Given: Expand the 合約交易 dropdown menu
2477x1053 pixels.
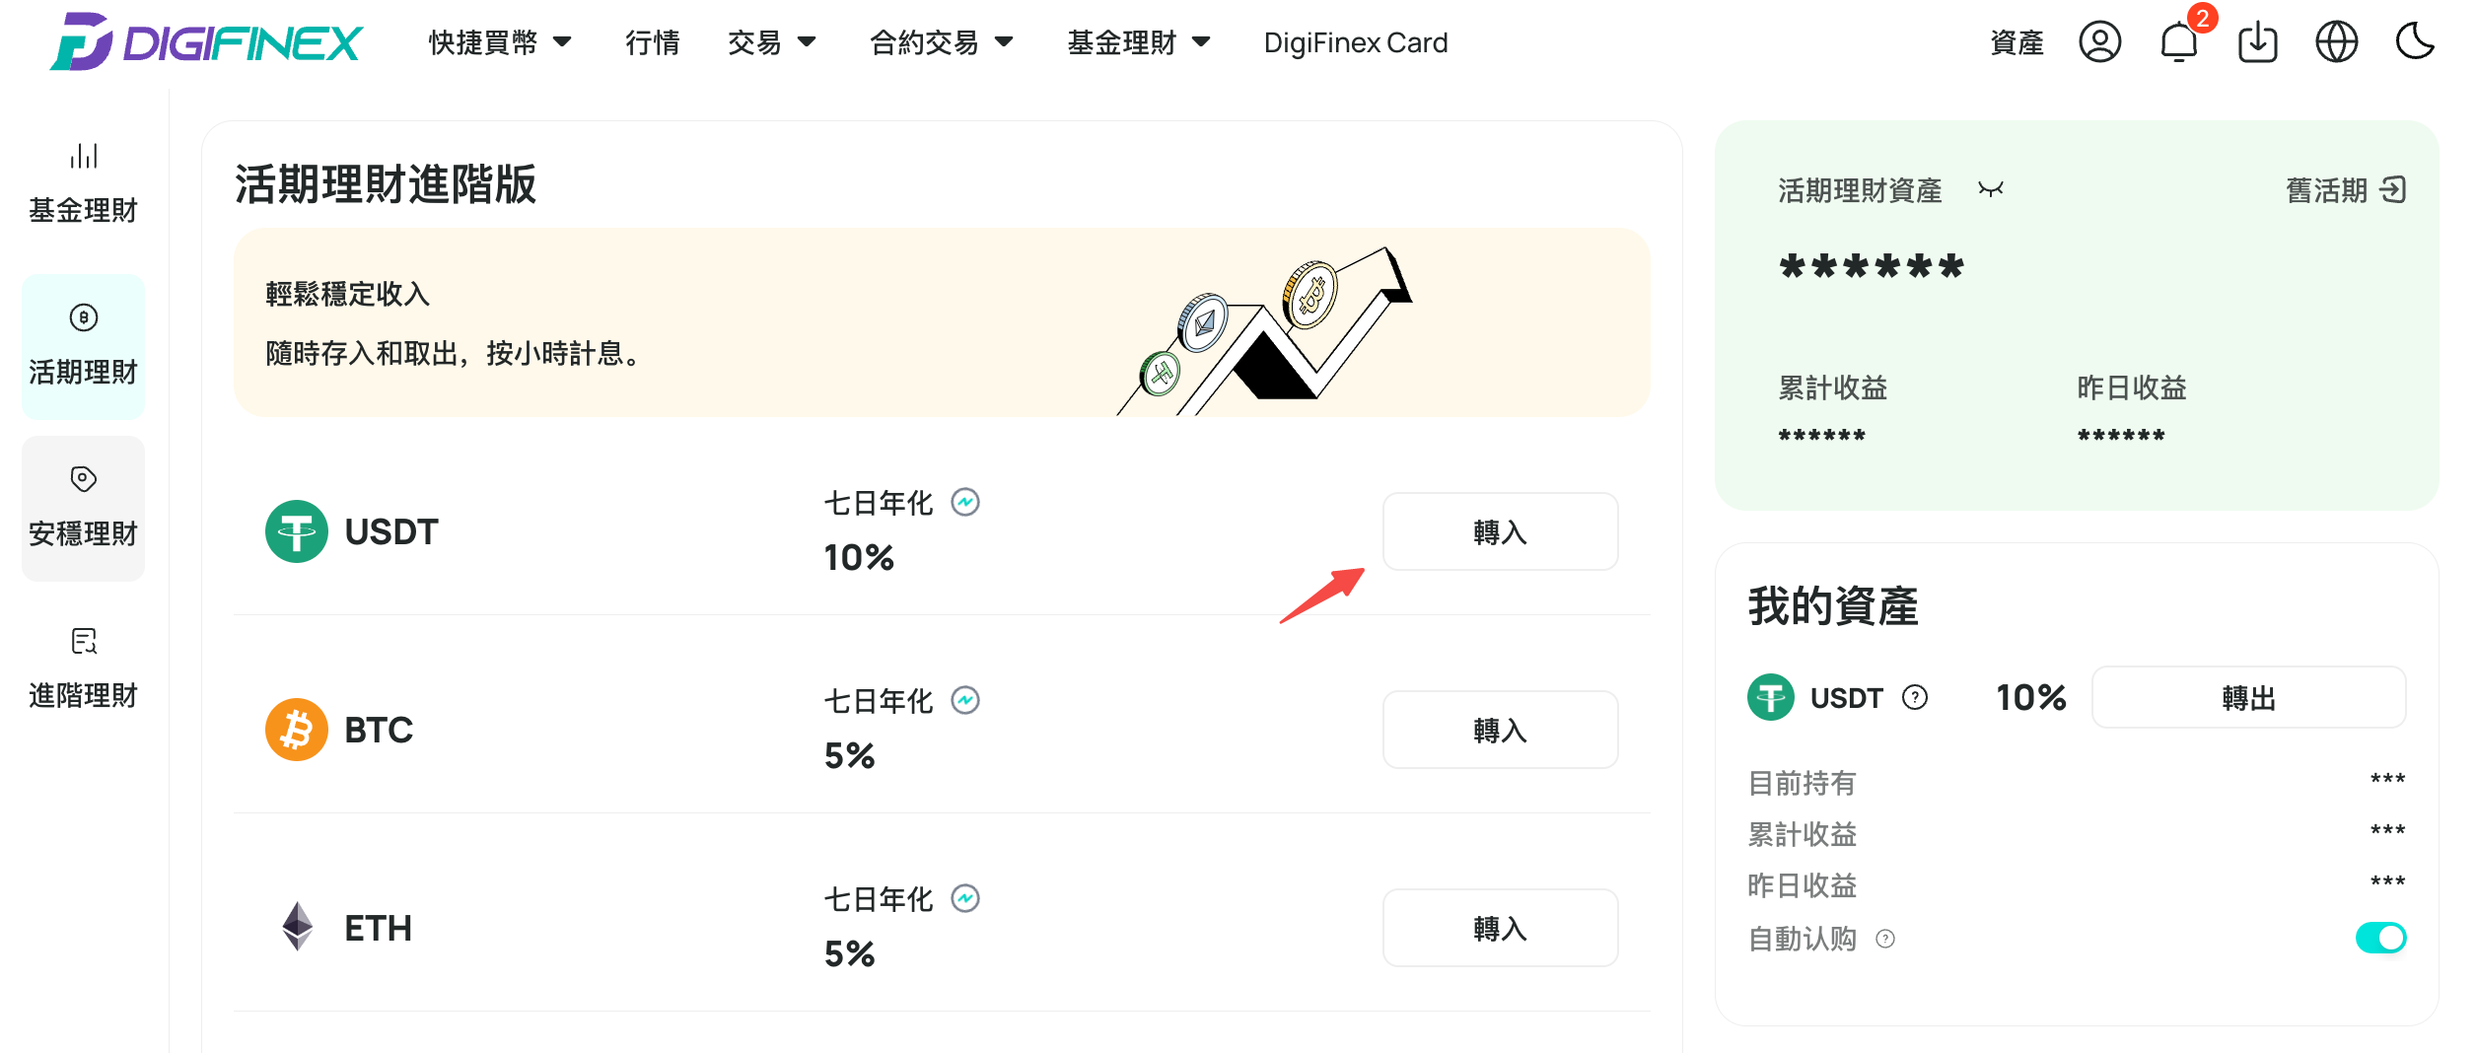Looking at the screenshot, I should pyautogui.click(x=942, y=42).
